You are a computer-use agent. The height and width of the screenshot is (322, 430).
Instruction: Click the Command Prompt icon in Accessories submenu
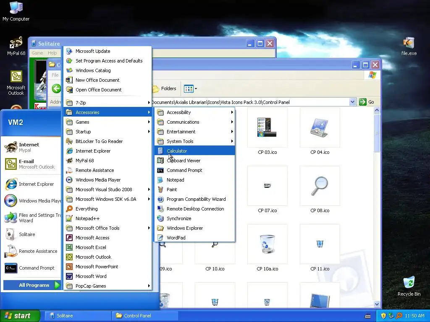[x=160, y=170]
